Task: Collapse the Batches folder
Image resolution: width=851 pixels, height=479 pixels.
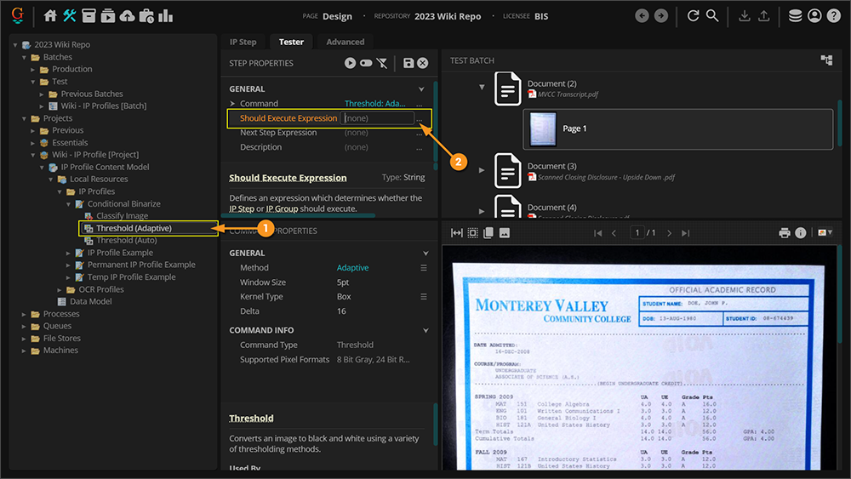Action: [x=24, y=57]
